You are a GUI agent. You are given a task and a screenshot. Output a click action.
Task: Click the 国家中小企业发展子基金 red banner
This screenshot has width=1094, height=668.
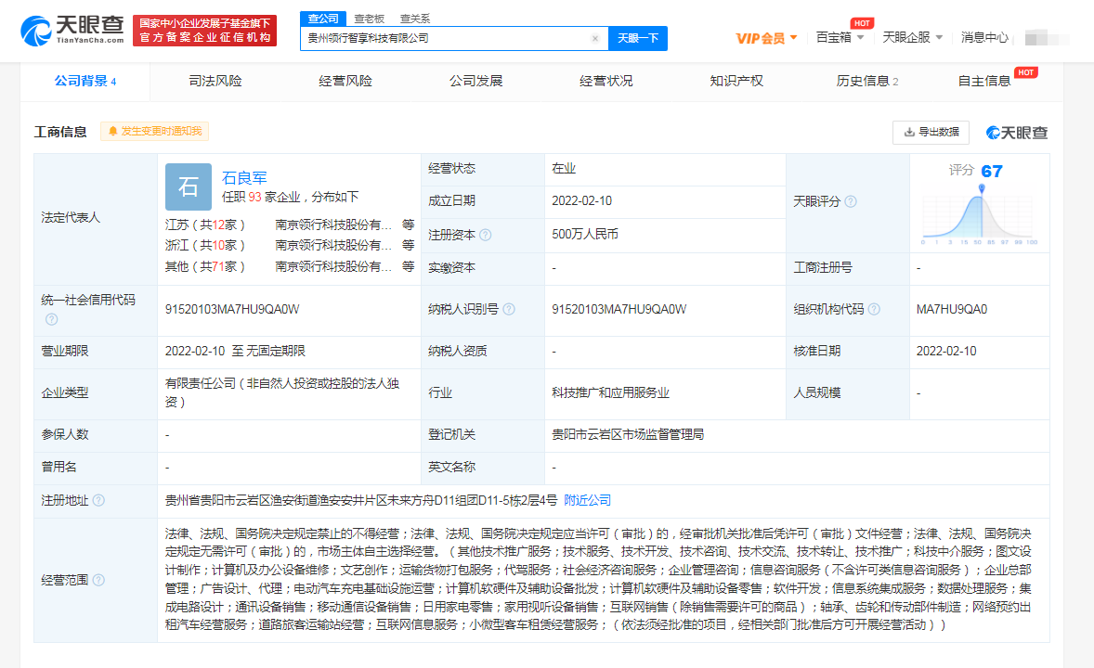205,31
